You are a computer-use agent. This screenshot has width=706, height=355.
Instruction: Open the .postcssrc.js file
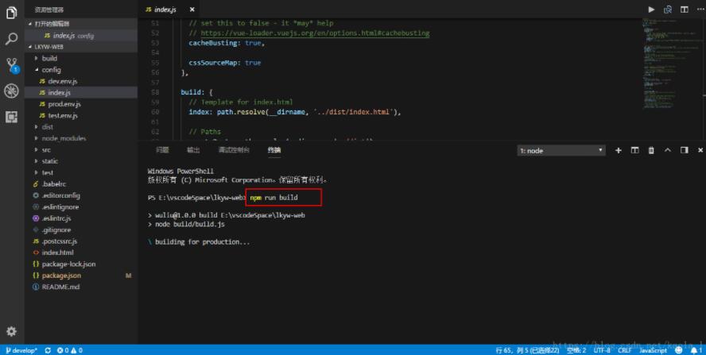click(x=81, y=241)
